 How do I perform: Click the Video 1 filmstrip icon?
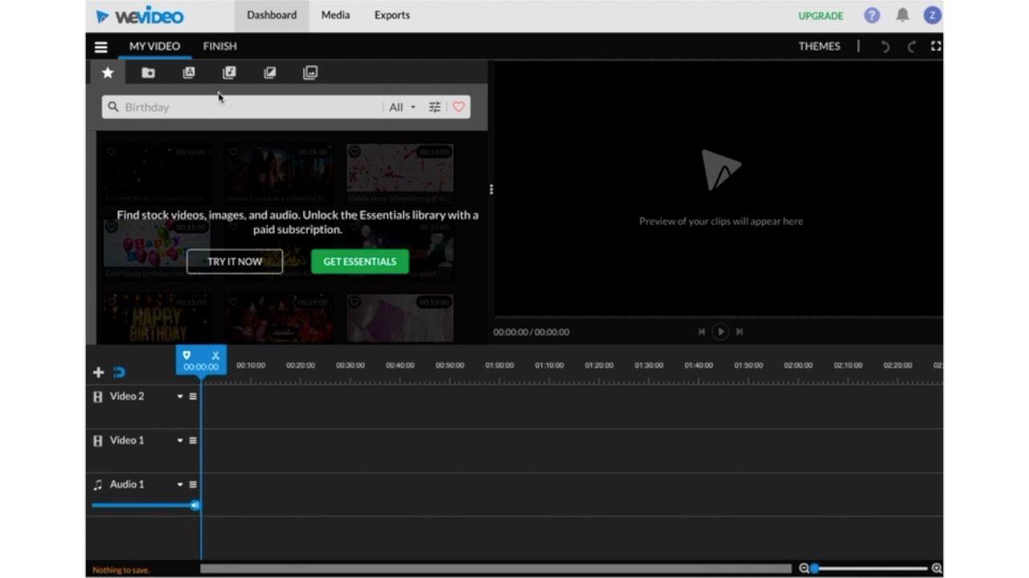(98, 441)
